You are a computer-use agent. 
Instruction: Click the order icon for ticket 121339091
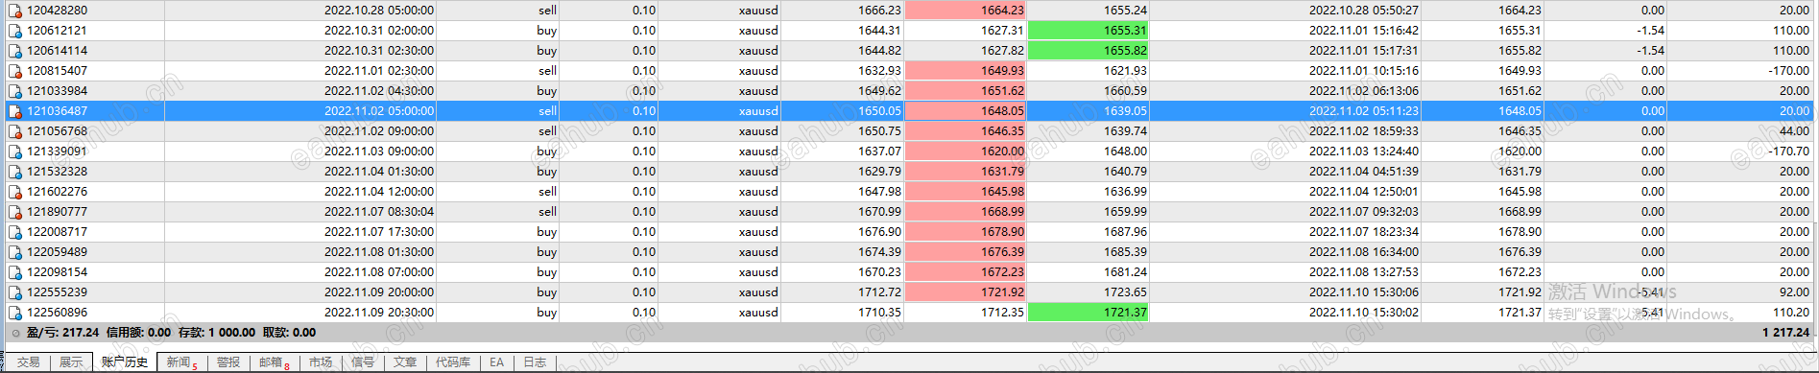pyautogui.click(x=14, y=152)
